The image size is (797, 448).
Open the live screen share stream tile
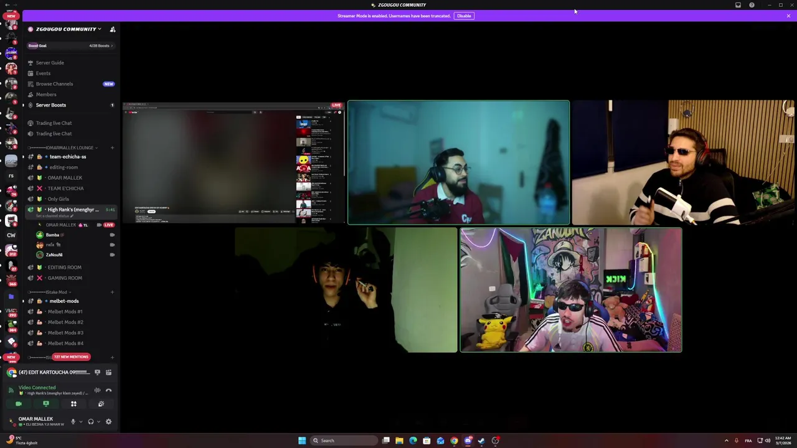pos(233,162)
